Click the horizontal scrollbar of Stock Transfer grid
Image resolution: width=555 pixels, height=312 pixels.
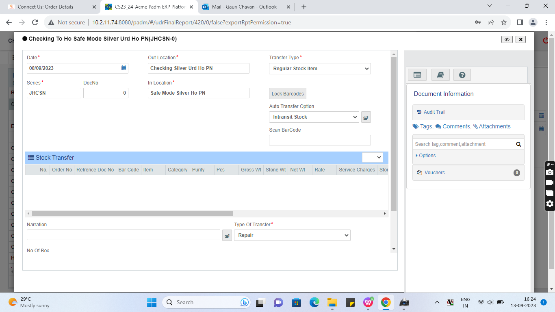click(x=132, y=213)
